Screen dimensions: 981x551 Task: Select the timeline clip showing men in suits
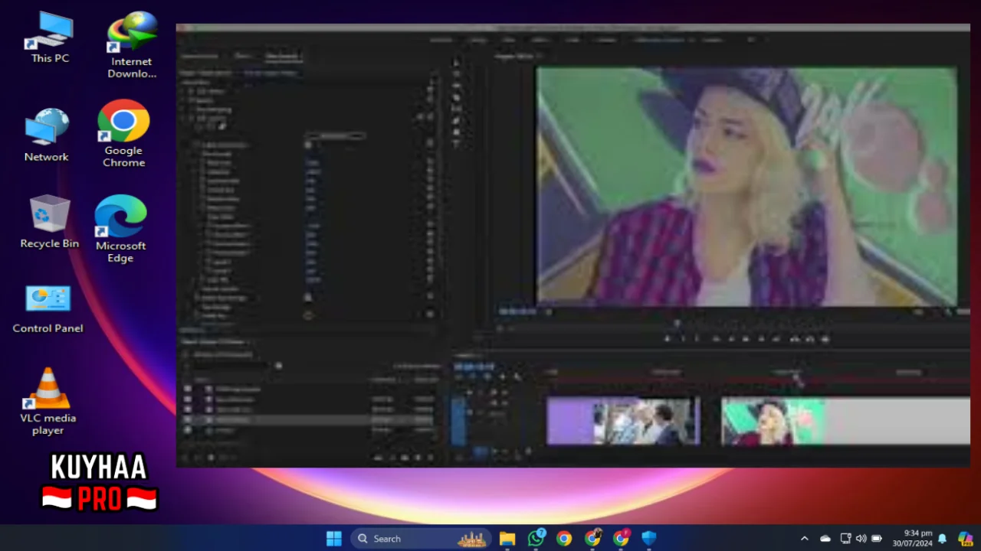623,421
